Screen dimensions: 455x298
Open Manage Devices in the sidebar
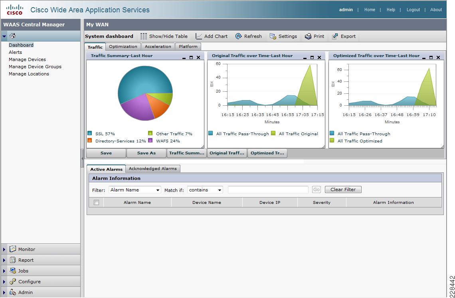tap(27, 59)
